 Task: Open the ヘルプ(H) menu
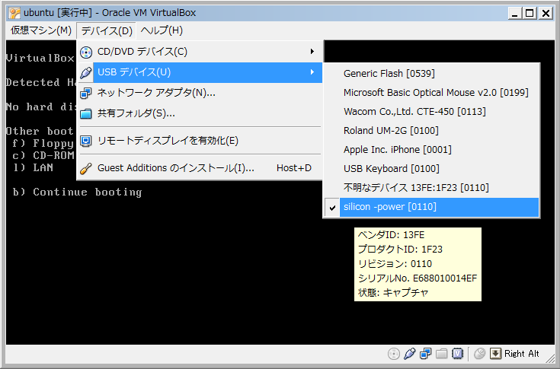click(162, 30)
